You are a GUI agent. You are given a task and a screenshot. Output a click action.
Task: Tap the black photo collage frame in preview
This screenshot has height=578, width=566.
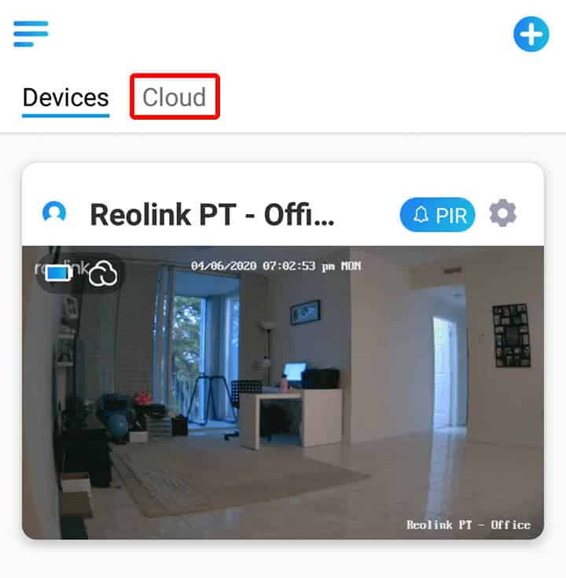[512, 335]
